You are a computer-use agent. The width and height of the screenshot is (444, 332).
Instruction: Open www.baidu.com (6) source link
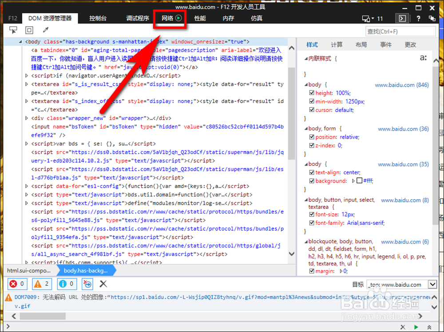405,242
